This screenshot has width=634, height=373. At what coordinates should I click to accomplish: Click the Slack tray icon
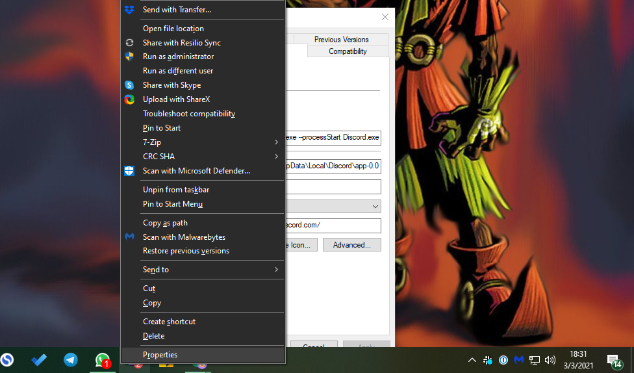[488, 359]
